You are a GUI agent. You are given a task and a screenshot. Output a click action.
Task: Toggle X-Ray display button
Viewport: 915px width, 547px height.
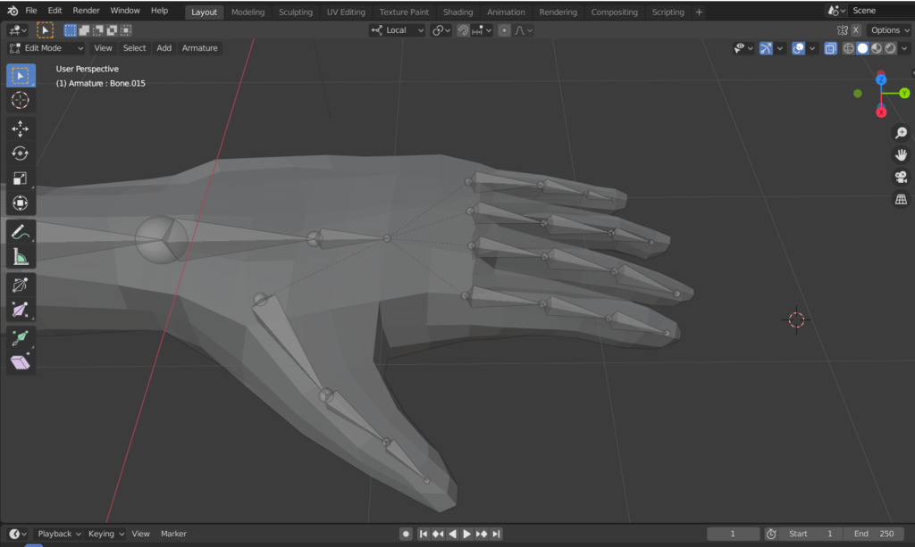[830, 48]
